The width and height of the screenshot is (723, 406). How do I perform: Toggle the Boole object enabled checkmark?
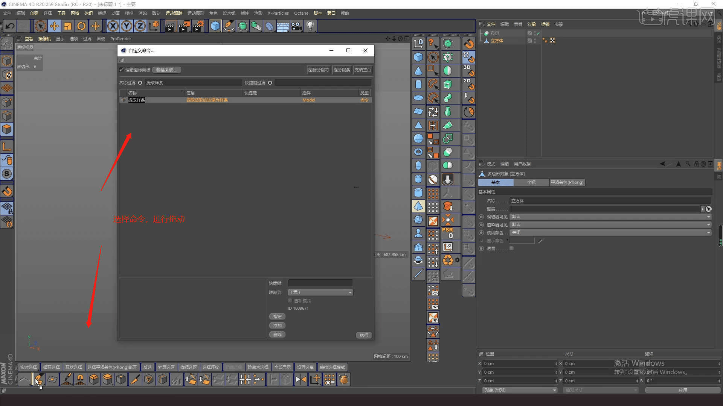(x=538, y=33)
